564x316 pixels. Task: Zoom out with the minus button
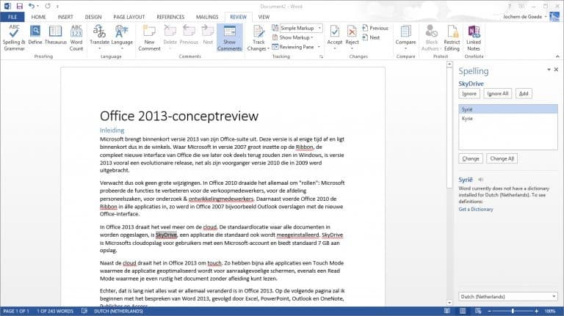click(x=490, y=311)
